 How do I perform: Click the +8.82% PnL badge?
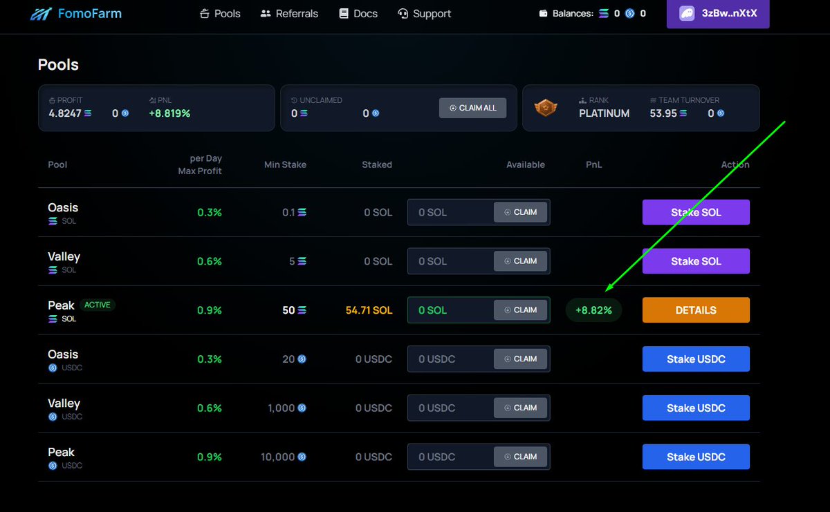coord(593,310)
